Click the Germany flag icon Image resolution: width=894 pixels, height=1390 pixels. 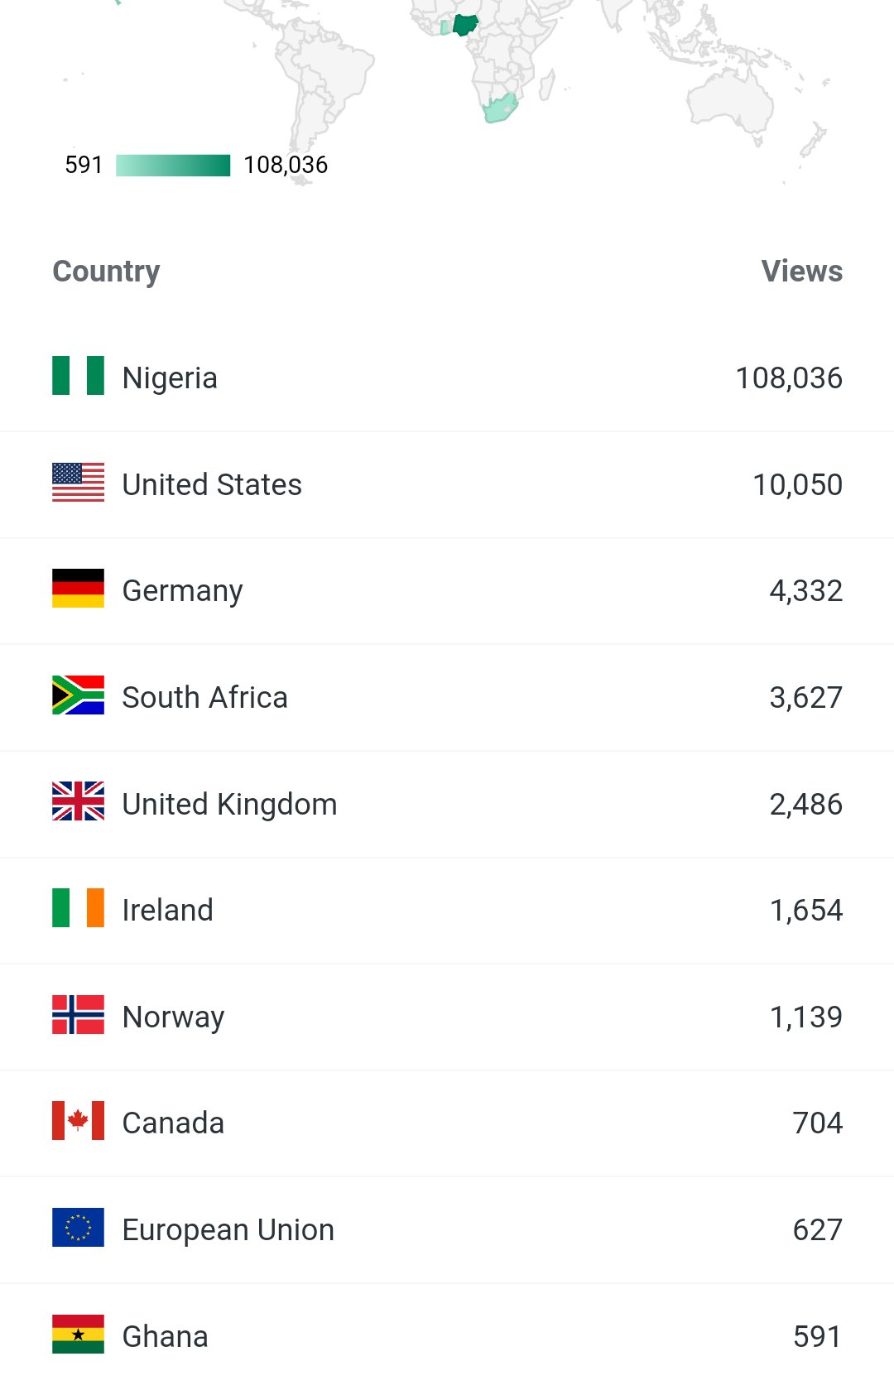[x=78, y=589]
